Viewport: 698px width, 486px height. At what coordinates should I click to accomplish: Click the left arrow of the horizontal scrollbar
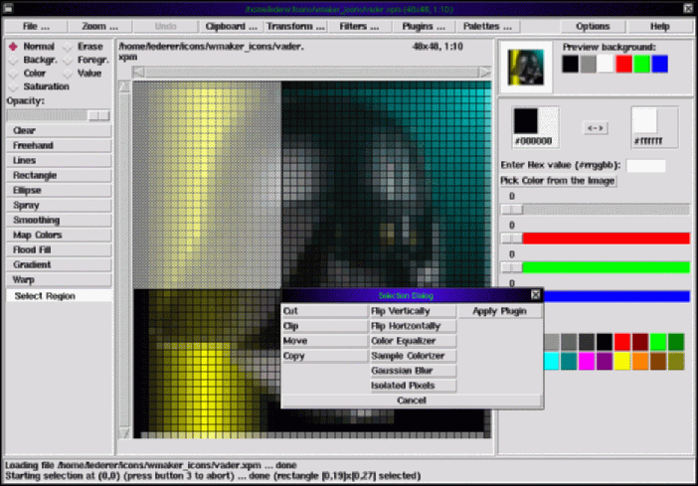click(x=139, y=72)
